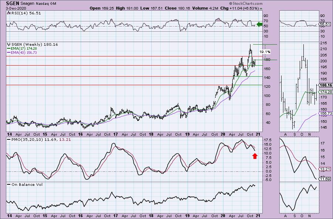This screenshot has height=219, width=333.
Task: Click the RSI(14) 56.51 indicator legend
Action: [x=24, y=13]
